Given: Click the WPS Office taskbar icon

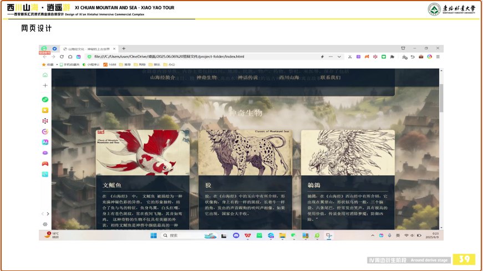Looking at the screenshot, I should (x=248, y=236).
